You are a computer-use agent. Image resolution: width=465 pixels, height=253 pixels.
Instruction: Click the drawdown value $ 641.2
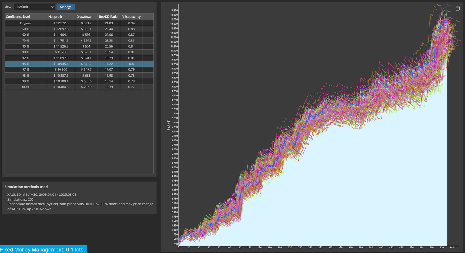click(x=86, y=64)
